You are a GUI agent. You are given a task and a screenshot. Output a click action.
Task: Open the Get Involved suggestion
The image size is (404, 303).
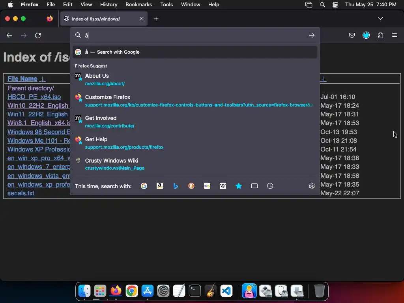[x=195, y=122]
